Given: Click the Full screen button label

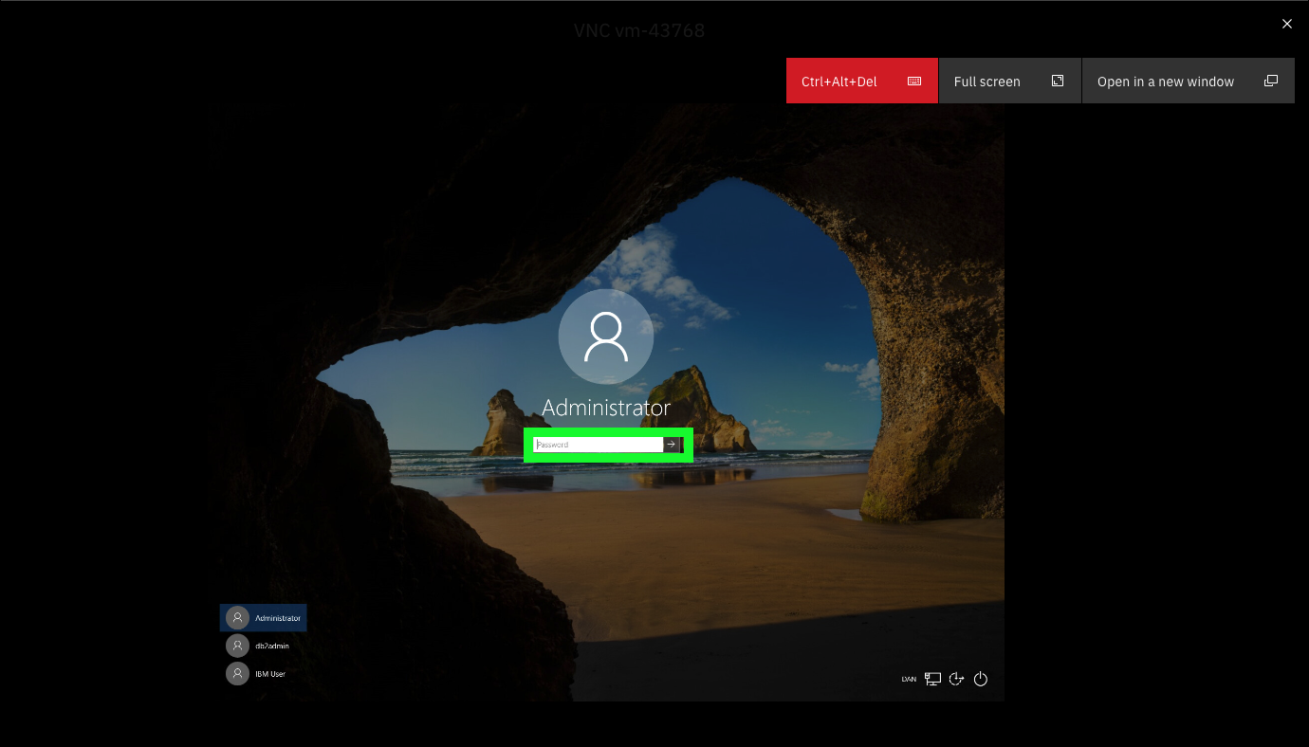Looking at the screenshot, I should 986,82.
